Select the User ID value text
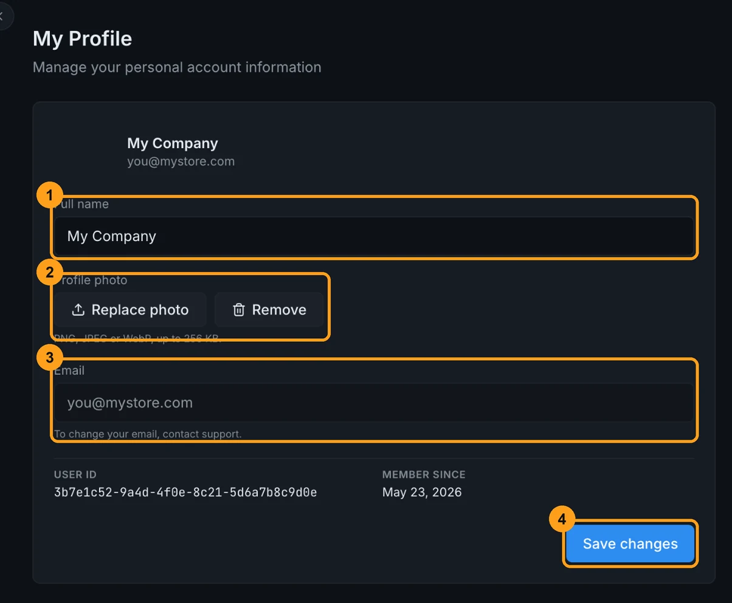Viewport: 732px width, 603px height. [x=185, y=492]
